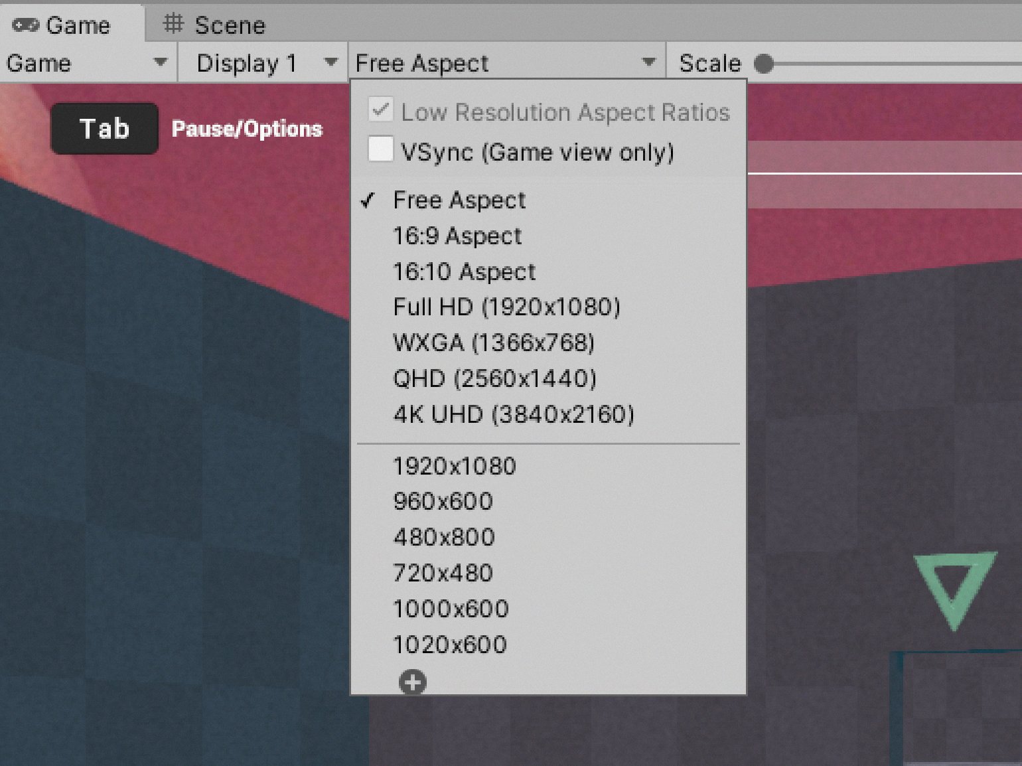Toggle Low Resolution Aspect Ratios checkbox
Viewport: 1022px width, 766px height.
tap(381, 111)
